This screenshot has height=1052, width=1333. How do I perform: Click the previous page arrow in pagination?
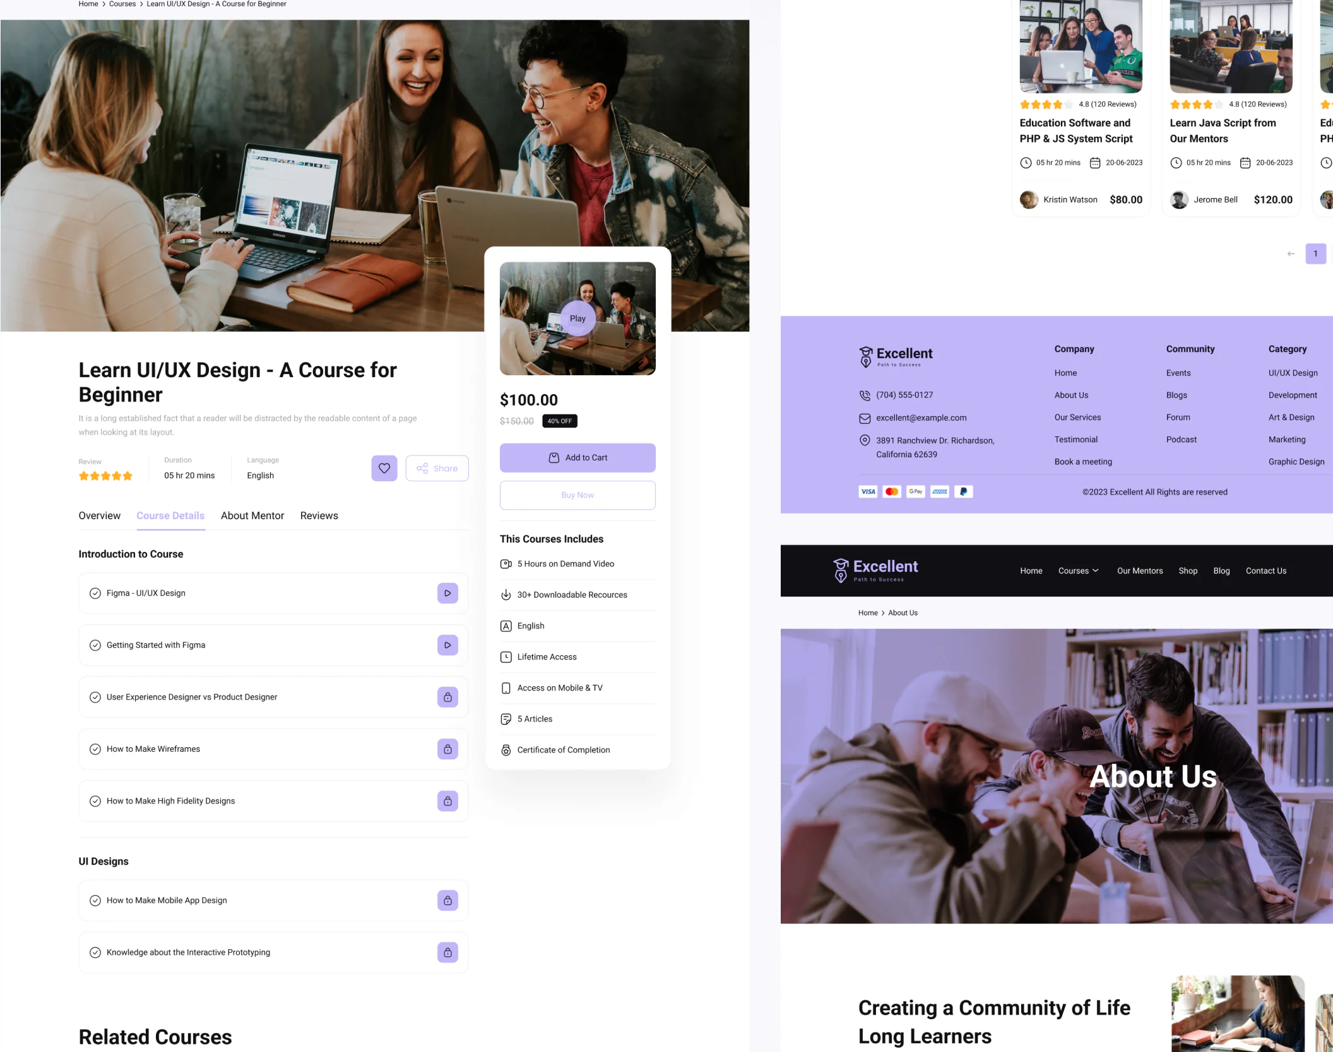[1291, 254]
